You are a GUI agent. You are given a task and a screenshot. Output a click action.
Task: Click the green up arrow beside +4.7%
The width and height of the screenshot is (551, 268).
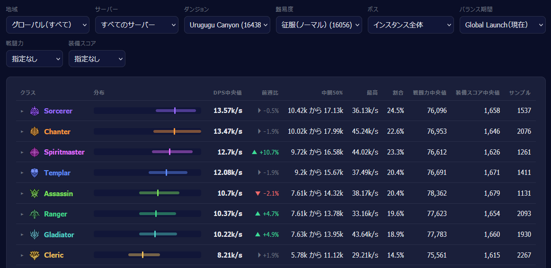click(x=258, y=214)
